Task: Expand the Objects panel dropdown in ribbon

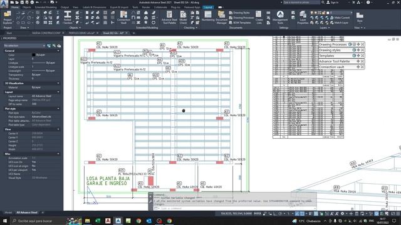Action: click(75, 27)
